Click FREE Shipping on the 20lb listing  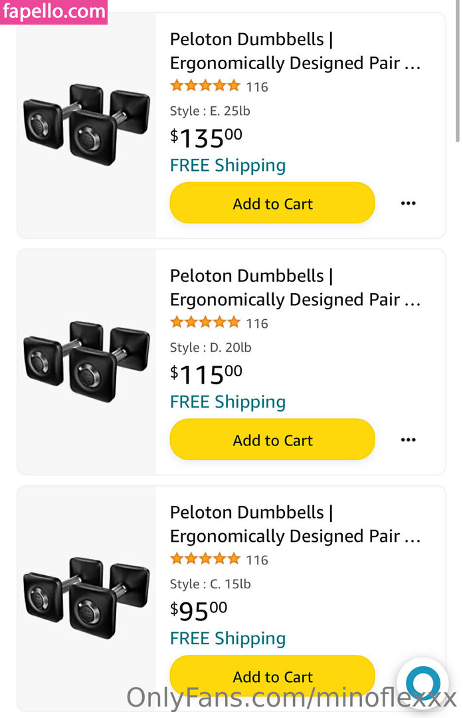click(228, 402)
